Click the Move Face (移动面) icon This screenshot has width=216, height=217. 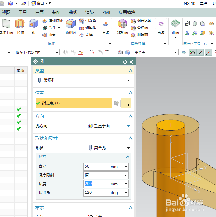coord(122,24)
